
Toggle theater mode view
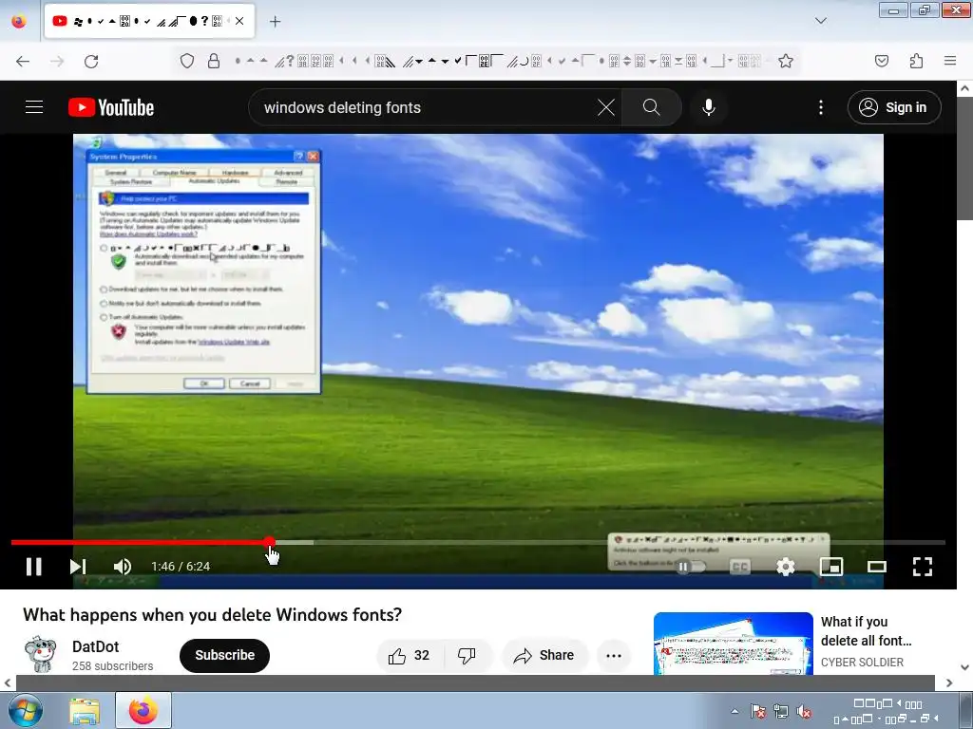[x=877, y=566]
